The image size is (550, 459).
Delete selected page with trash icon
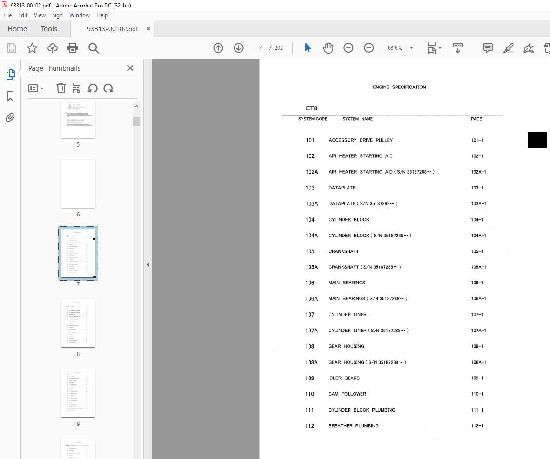tap(61, 88)
